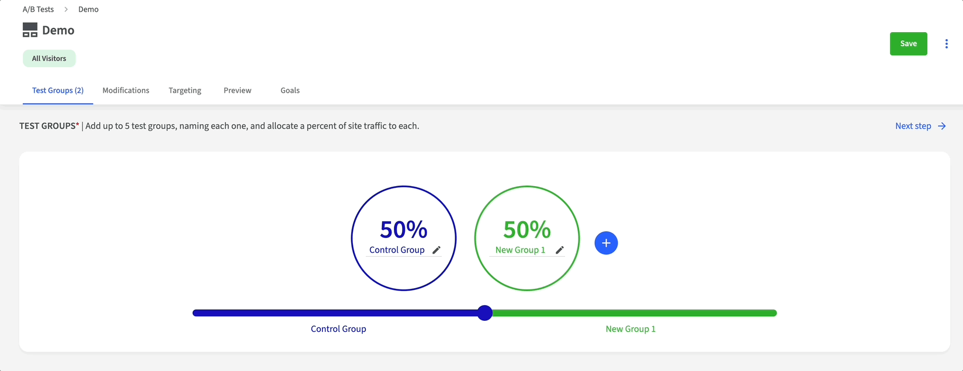This screenshot has height=371, width=963.
Task: Switch to the Goals tab
Action: coord(290,90)
